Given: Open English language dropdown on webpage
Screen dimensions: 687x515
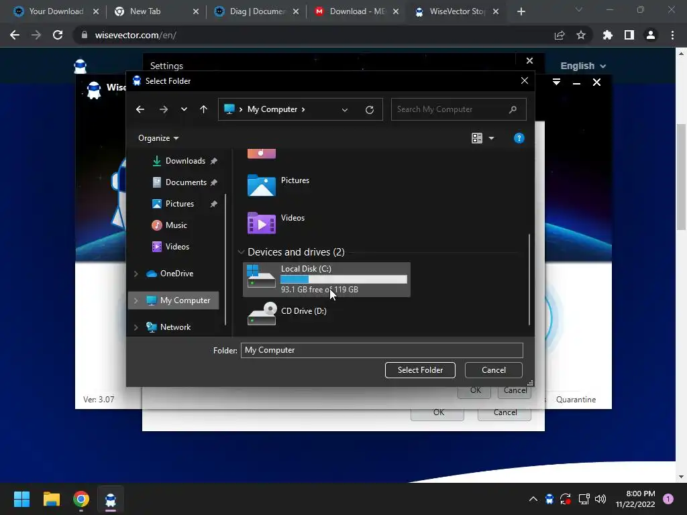Looking at the screenshot, I should coord(583,66).
